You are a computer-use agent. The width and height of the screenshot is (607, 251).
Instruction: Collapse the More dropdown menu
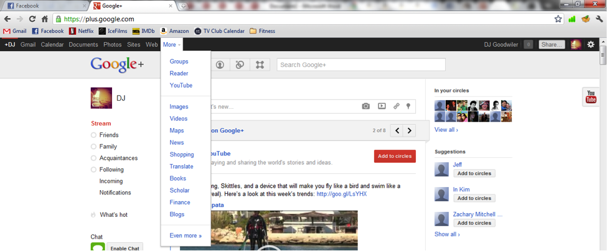172,44
